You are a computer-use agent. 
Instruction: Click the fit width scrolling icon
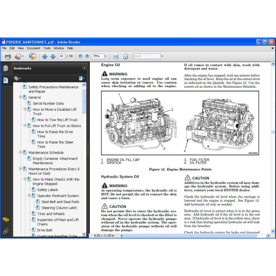(x=116, y=56)
